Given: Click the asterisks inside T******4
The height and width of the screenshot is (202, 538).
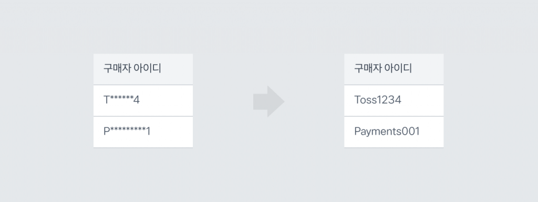Looking at the screenshot, I should (121, 98).
